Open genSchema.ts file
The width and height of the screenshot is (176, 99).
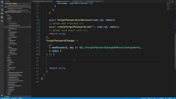12,84
